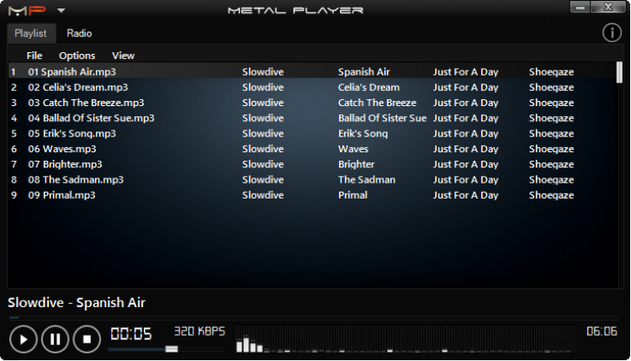Select track 03 Catch The Breeze.mp3
631x361 pixels.
point(86,103)
